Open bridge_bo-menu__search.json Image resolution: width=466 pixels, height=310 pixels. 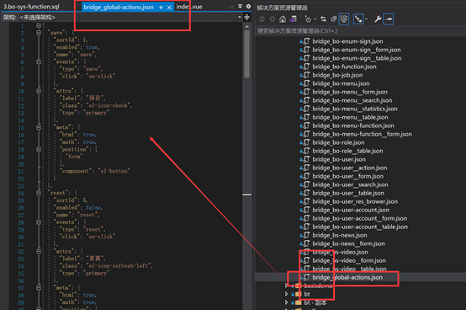[x=352, y=100]
